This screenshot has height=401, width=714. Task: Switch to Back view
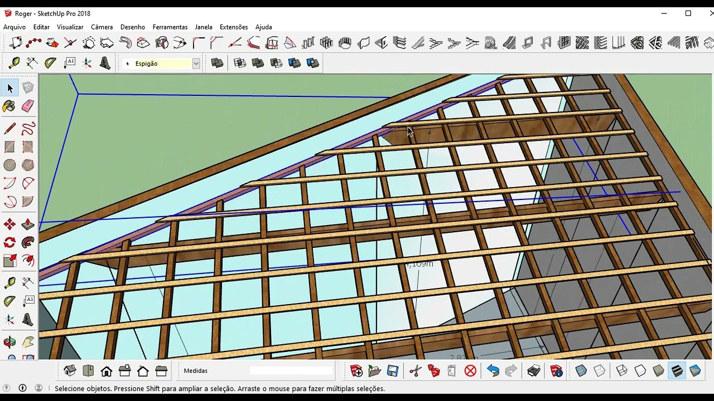point(143,371)
